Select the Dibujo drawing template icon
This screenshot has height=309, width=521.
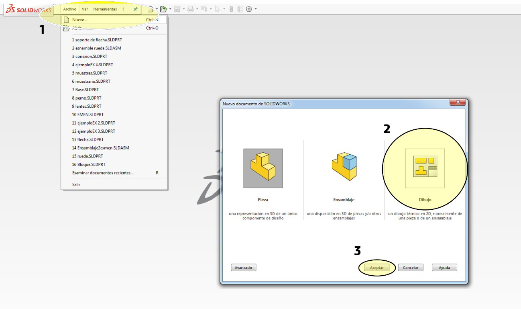[x=425, y=168]
